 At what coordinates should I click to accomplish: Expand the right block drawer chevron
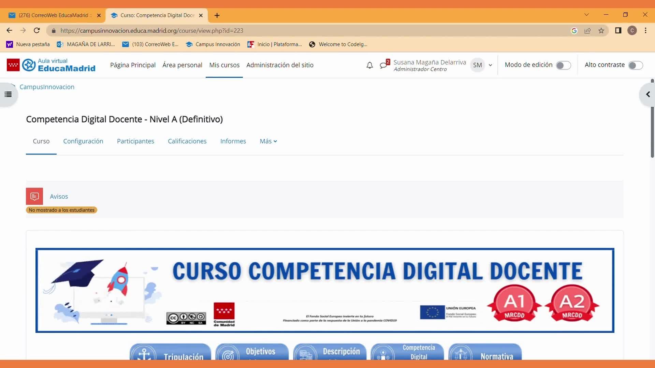[x=647, y=94]
